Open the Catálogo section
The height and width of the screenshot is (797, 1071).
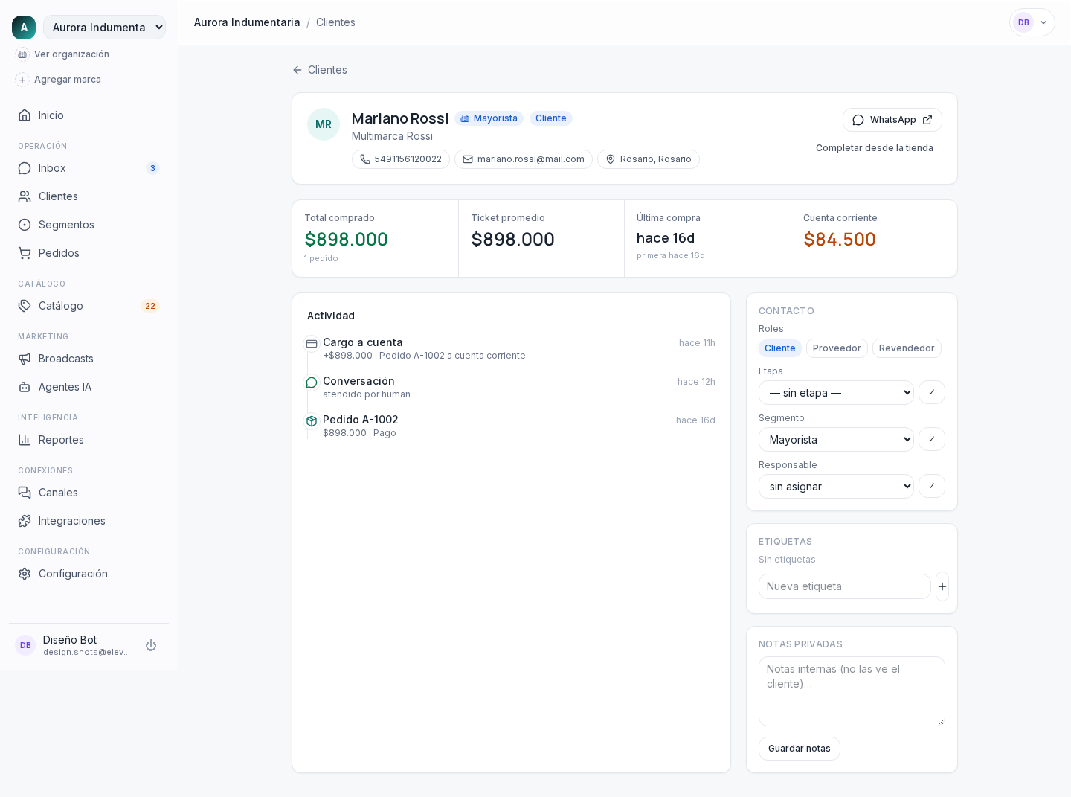tap(89, 306)
